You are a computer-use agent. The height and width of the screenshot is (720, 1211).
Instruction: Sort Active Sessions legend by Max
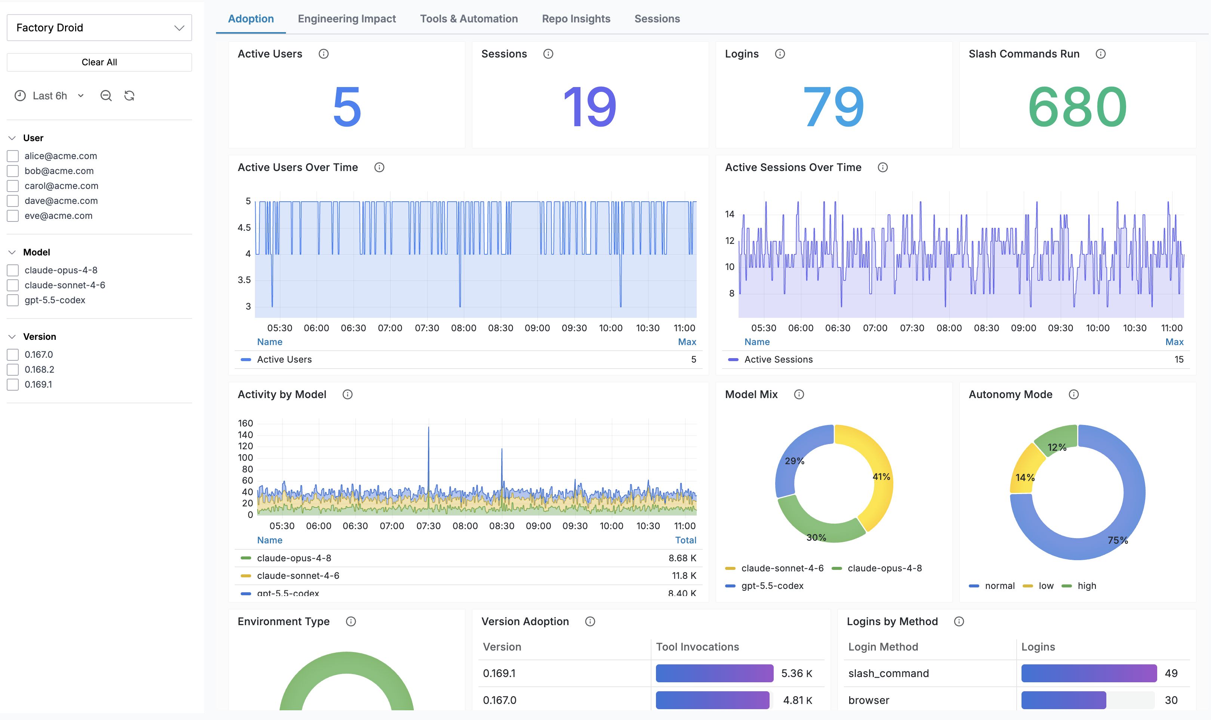click(1175, 342)
